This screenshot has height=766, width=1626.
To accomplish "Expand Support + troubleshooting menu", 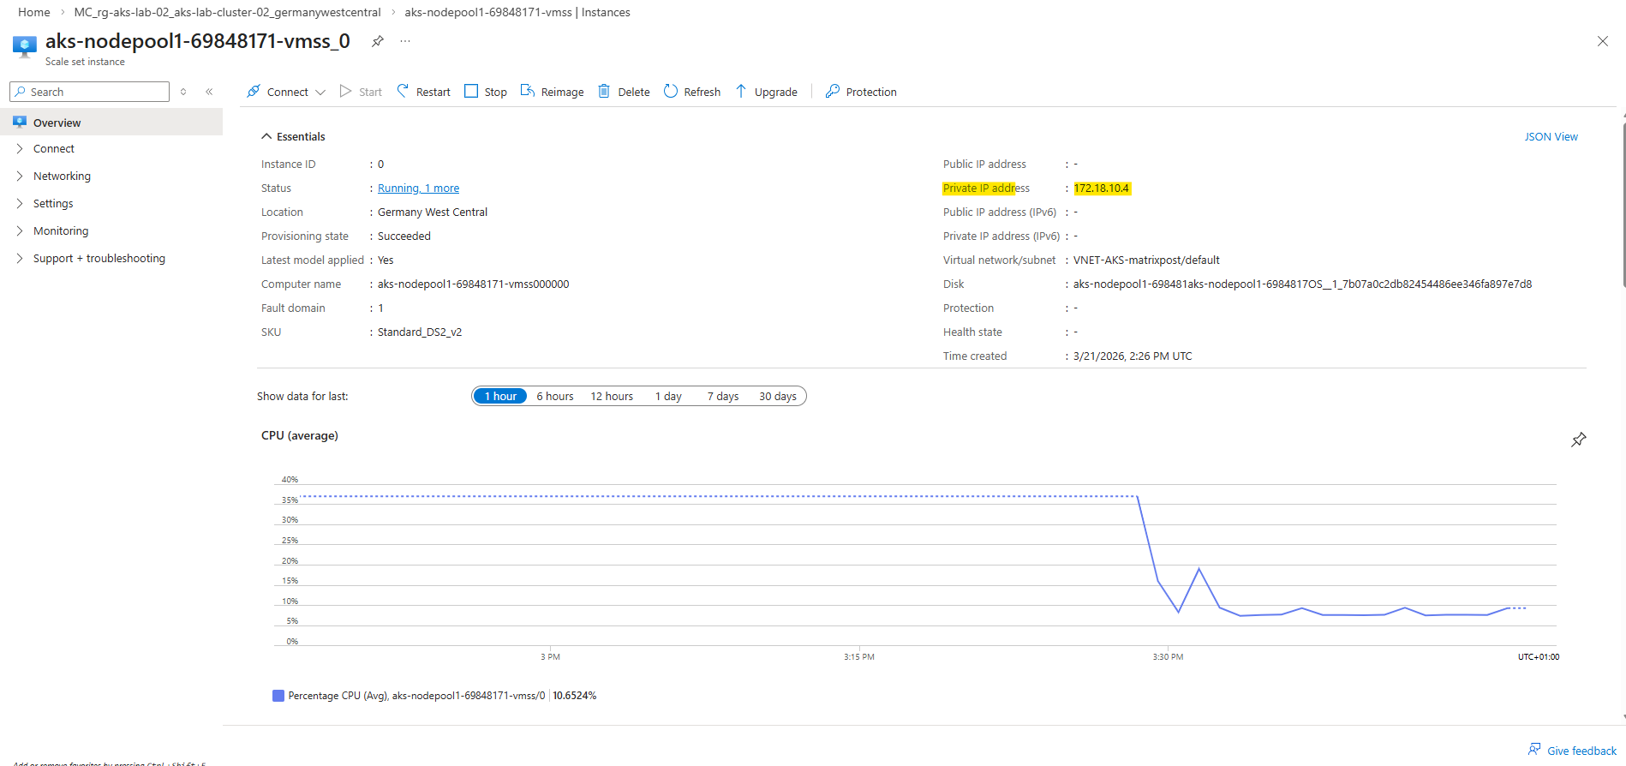I will [99, 258].
